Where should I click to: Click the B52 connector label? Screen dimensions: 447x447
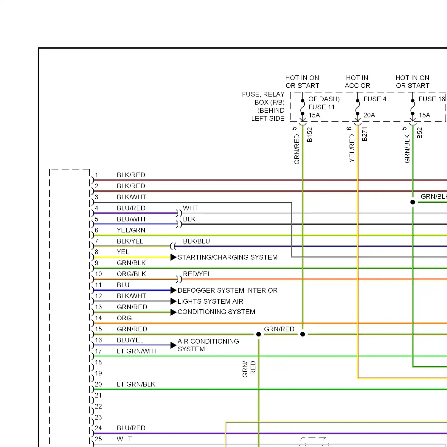pos(420,133)
